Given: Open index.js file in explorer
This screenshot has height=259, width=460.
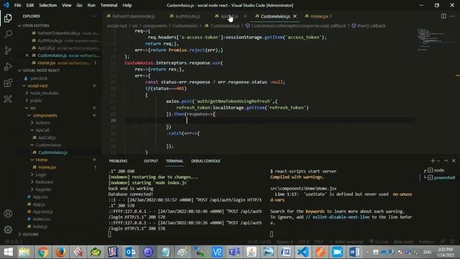Looking at the screenshot, I should coord(40,227).
